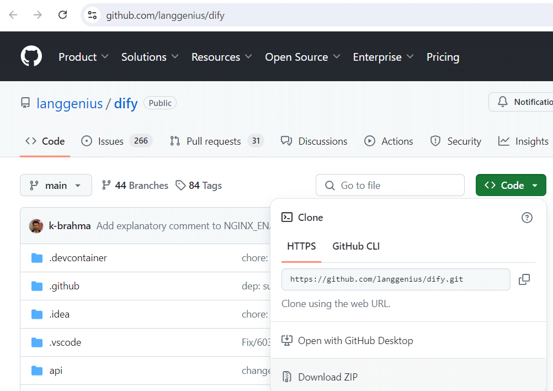Click the terminal icon next to Clone

[287, 217]
